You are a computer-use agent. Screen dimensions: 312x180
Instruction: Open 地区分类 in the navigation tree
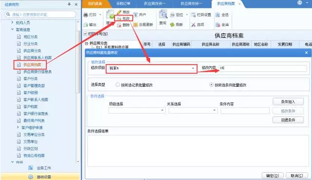30,37
